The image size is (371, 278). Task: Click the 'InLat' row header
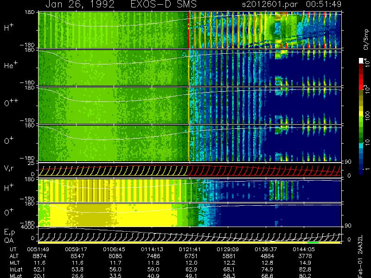[x=16, y=270]
